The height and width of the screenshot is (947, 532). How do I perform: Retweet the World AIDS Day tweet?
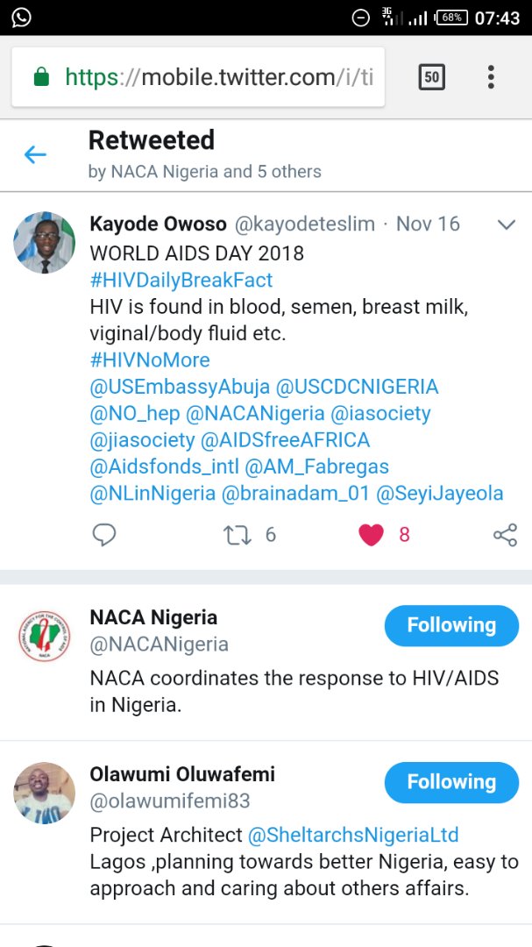(238, 535)
